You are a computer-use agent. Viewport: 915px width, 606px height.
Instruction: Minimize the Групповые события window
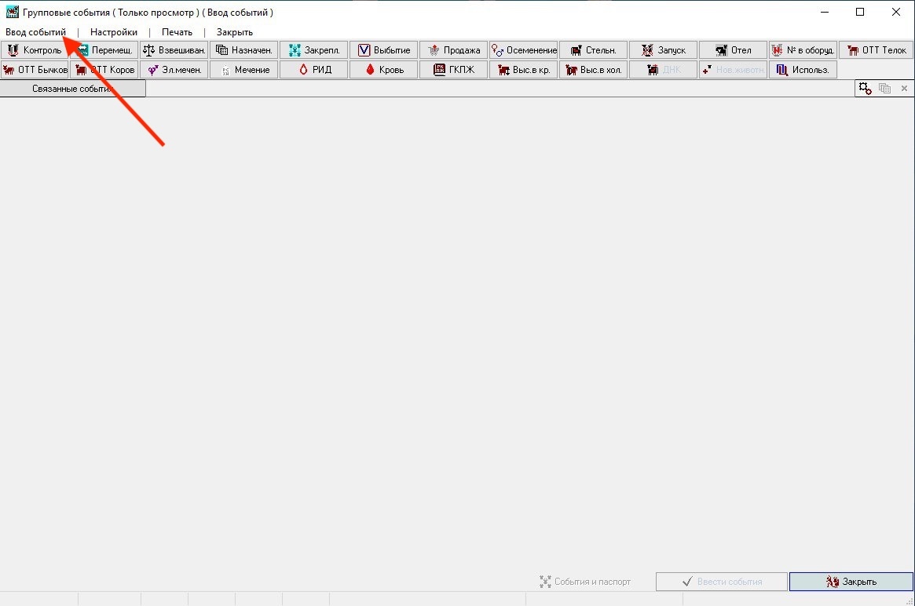click(825, 12)
